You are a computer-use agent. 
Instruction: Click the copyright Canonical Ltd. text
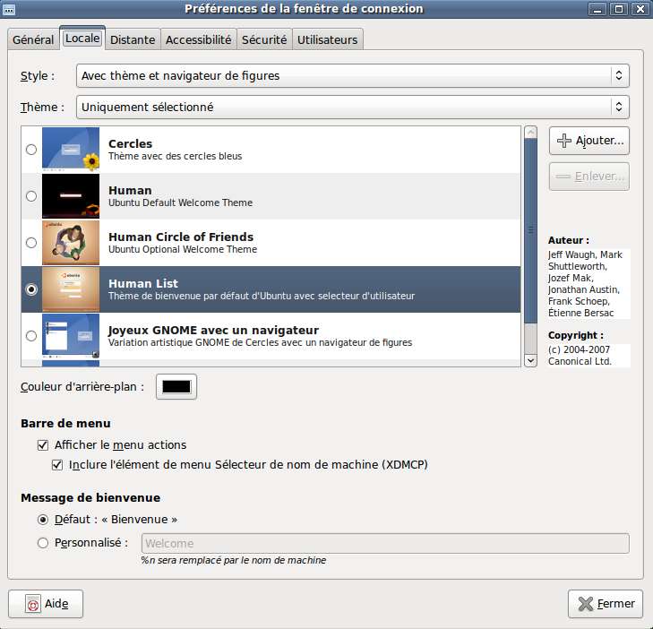[x=588, y=356]
